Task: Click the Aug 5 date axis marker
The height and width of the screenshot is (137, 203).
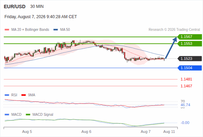Action: pos(27,132)
